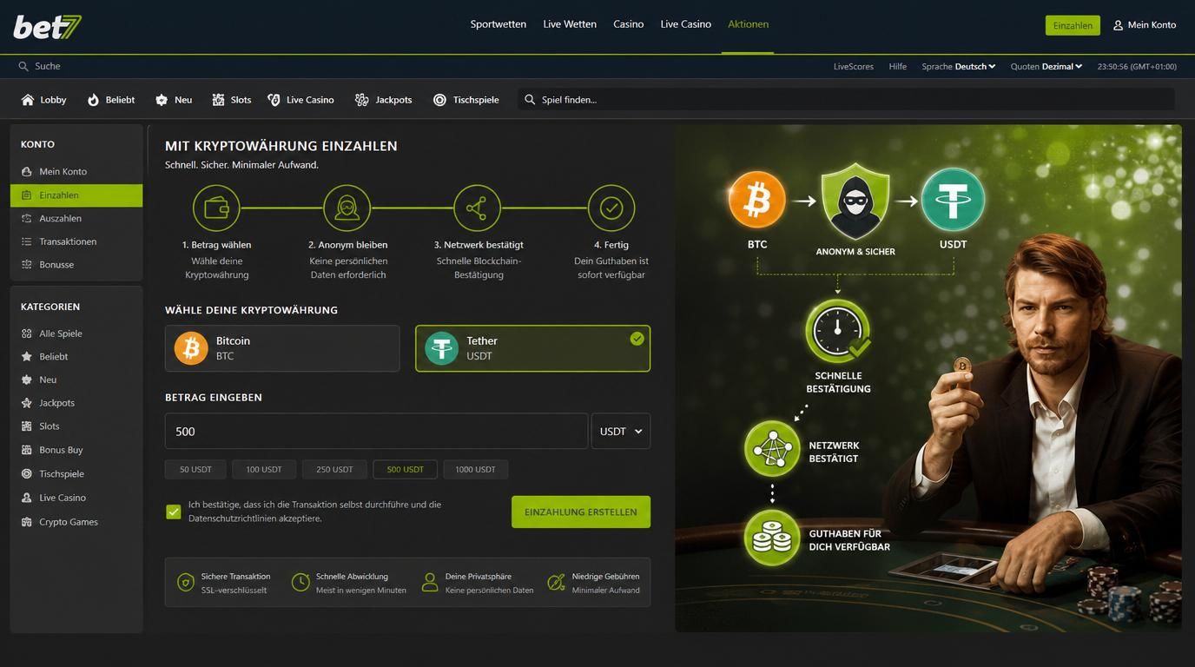The width and height of the screenshot is (1195, 667).
Task: Click the orange Bitcoin coin icon in the currency card
Action: (x=191, y=348)
